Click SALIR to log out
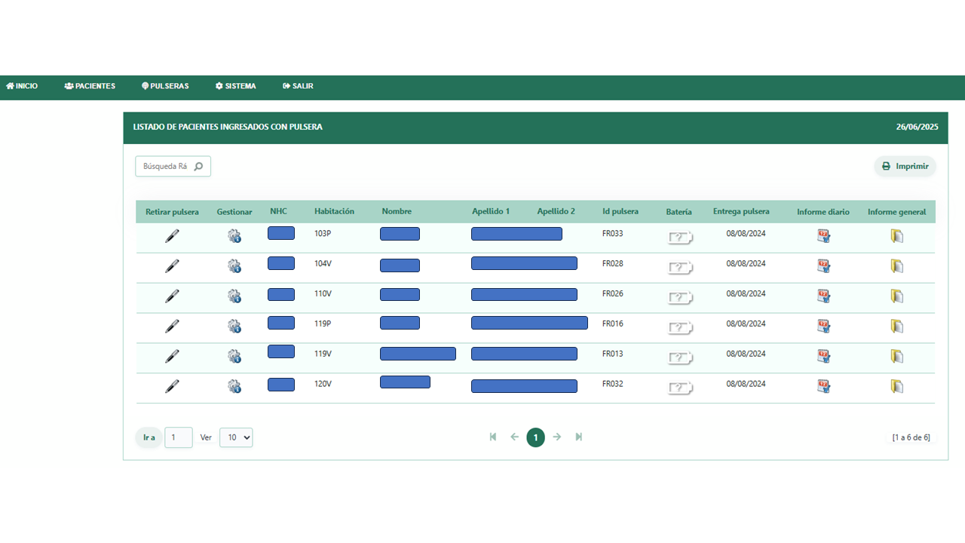965x543 pixels. pyautogui.click(x=298, y=86)
